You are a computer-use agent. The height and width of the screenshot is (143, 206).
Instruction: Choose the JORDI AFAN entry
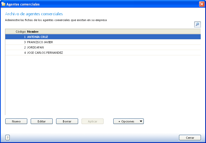pos(35,47)
